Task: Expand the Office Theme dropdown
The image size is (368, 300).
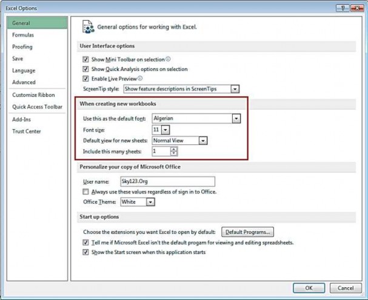Action: coord(149,202)
